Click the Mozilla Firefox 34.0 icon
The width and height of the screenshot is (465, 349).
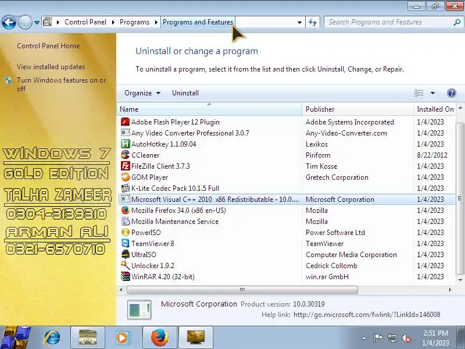[x=126, y=211]
